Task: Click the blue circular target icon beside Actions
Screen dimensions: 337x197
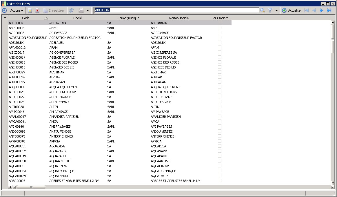Action: tap(4, 10)
